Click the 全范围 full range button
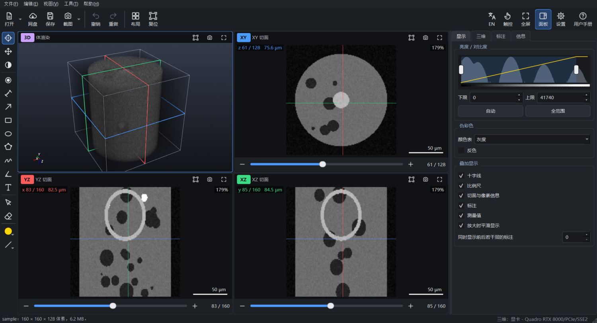Image resolution: width=597 pixels, height=323 pixels. [558, 111]
